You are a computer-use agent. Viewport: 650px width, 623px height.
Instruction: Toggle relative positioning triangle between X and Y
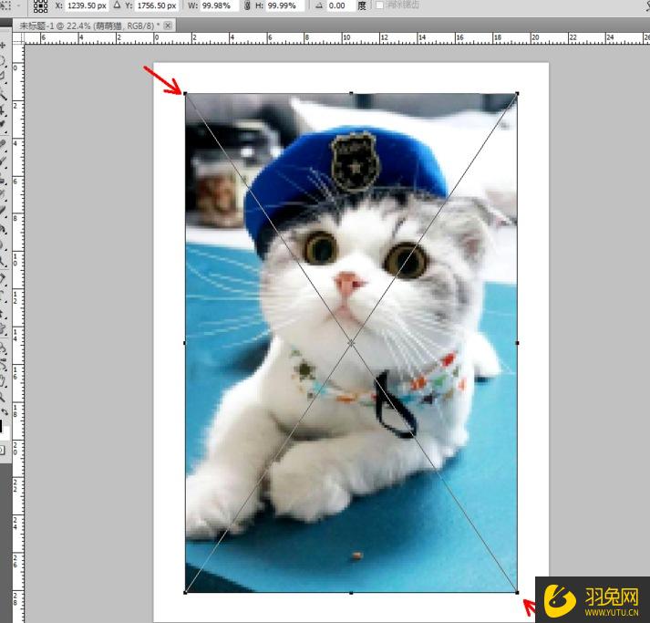(x=117, y=5)
